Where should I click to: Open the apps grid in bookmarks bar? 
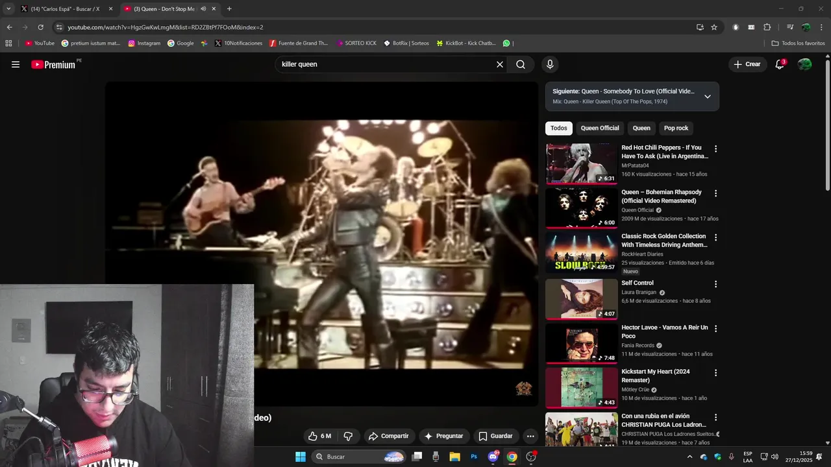[x=8, y=43]
